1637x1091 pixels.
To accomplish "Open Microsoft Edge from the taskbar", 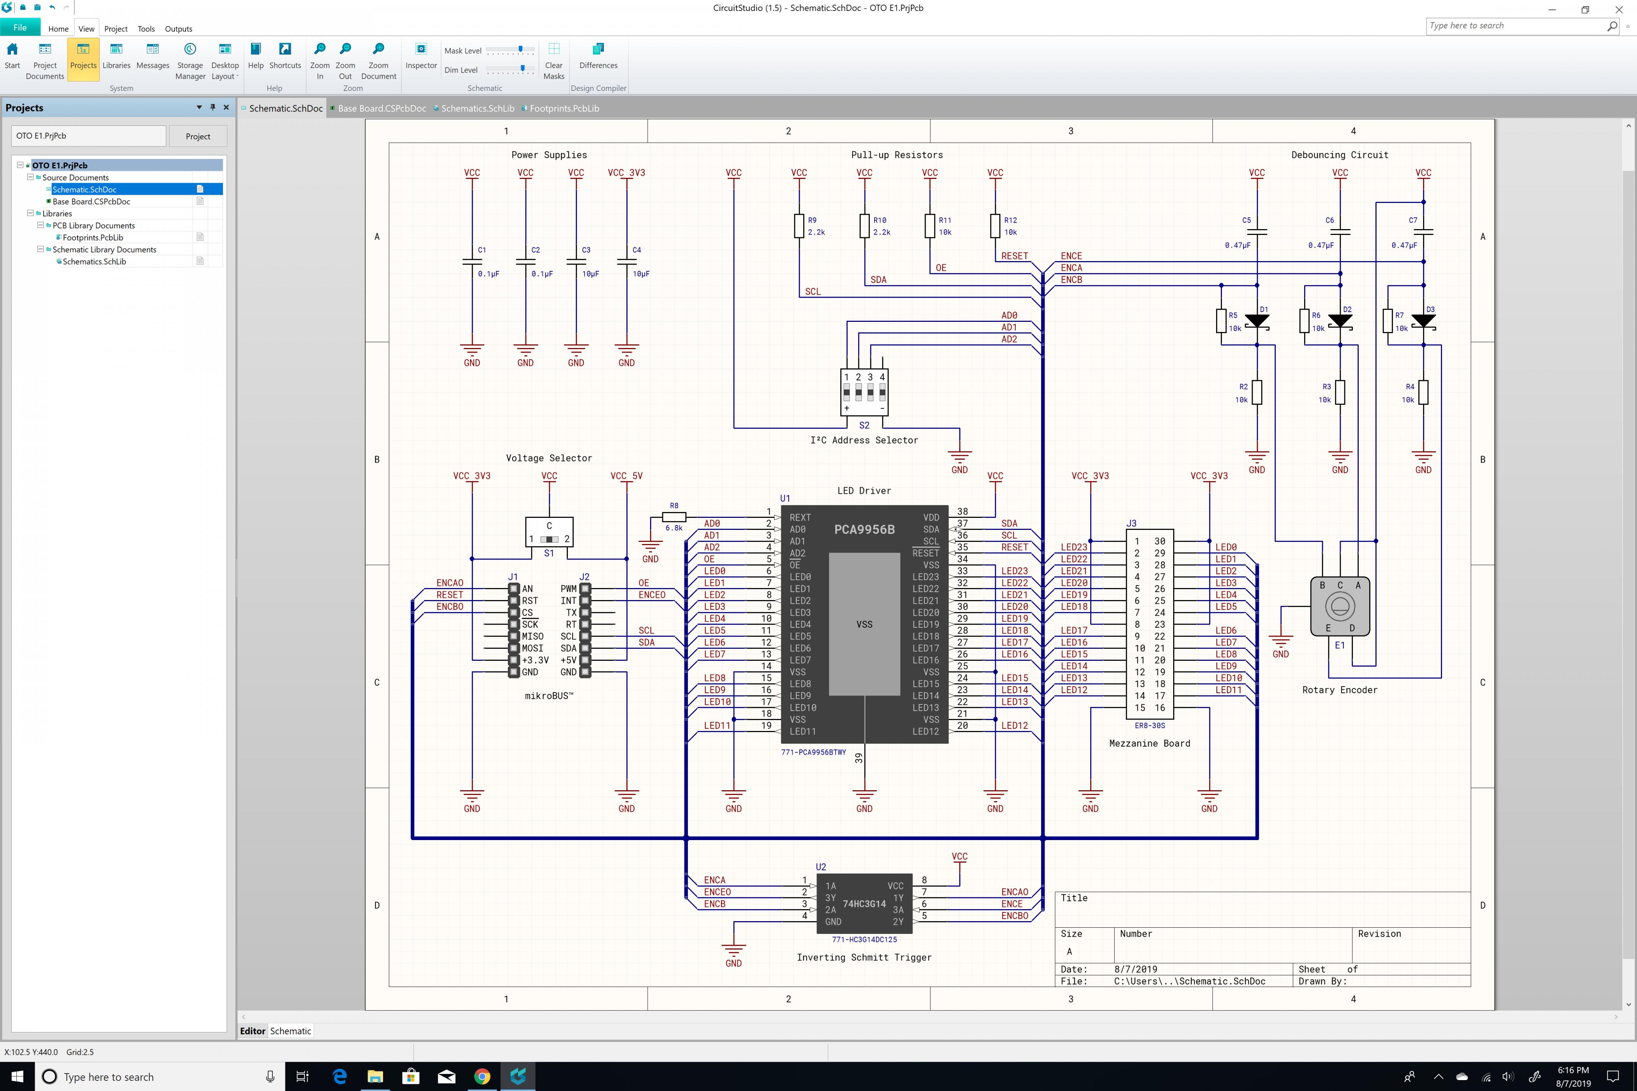I will click(339, 1076).
